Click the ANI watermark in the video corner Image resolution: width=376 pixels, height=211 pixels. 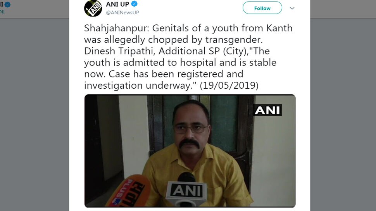point(267,110)
